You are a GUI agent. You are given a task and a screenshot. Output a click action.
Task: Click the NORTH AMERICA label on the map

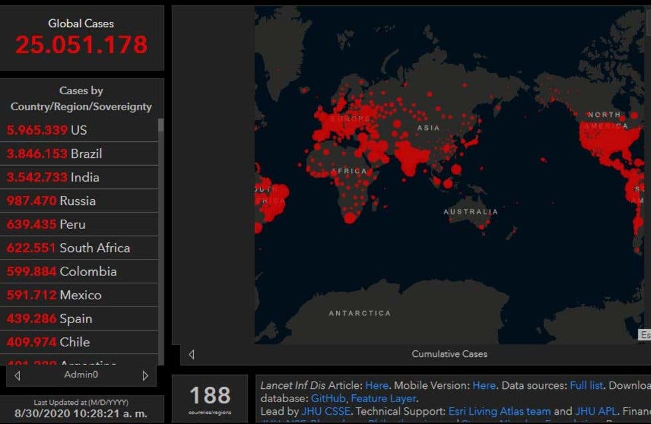(x=606, y=120)
